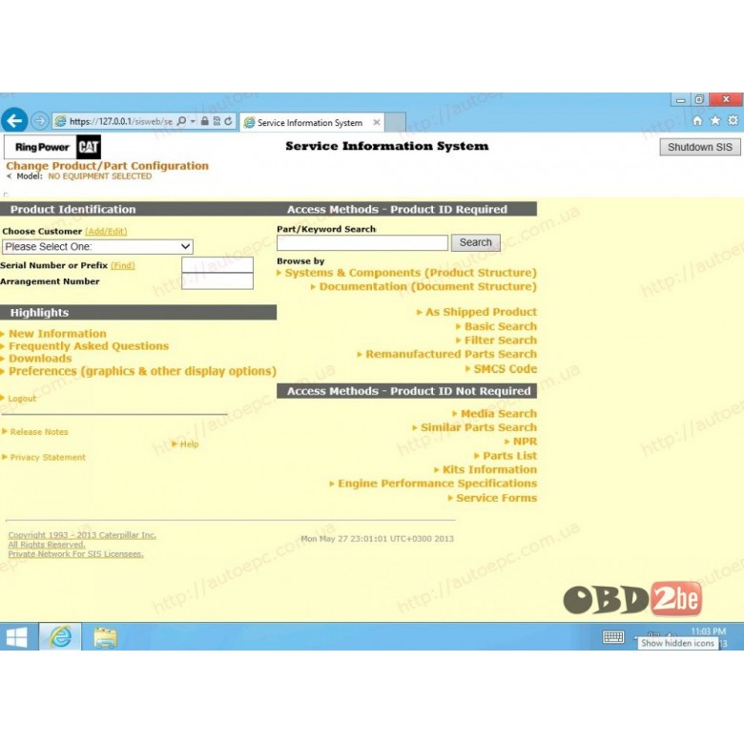The width and height of the screenshot is (744, 744).
Task: Open the Privacy Statement link
Action: 48,457
